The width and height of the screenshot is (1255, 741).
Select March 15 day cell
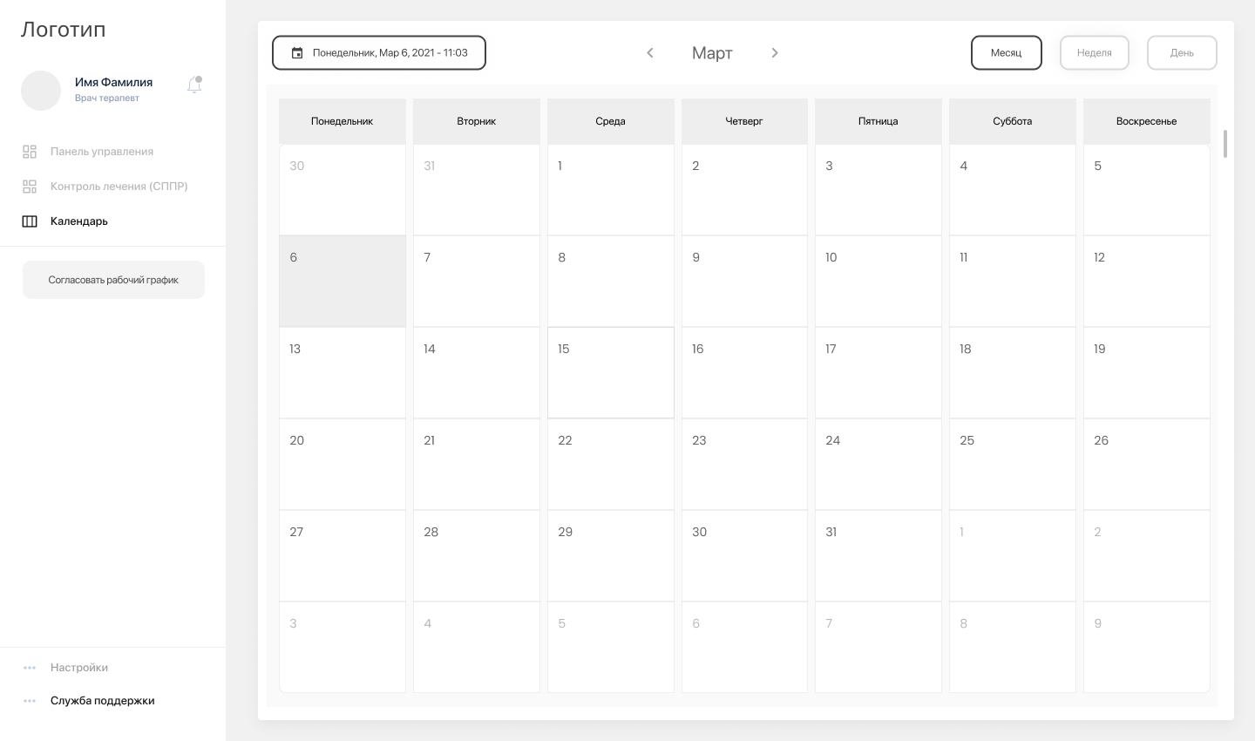click(610, 373)
